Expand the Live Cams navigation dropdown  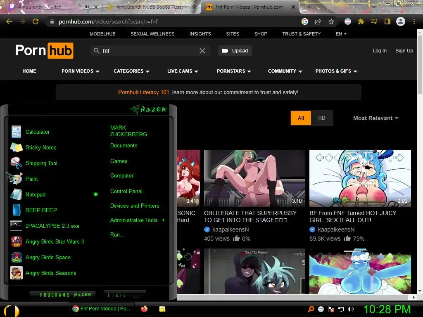(183, 71)
